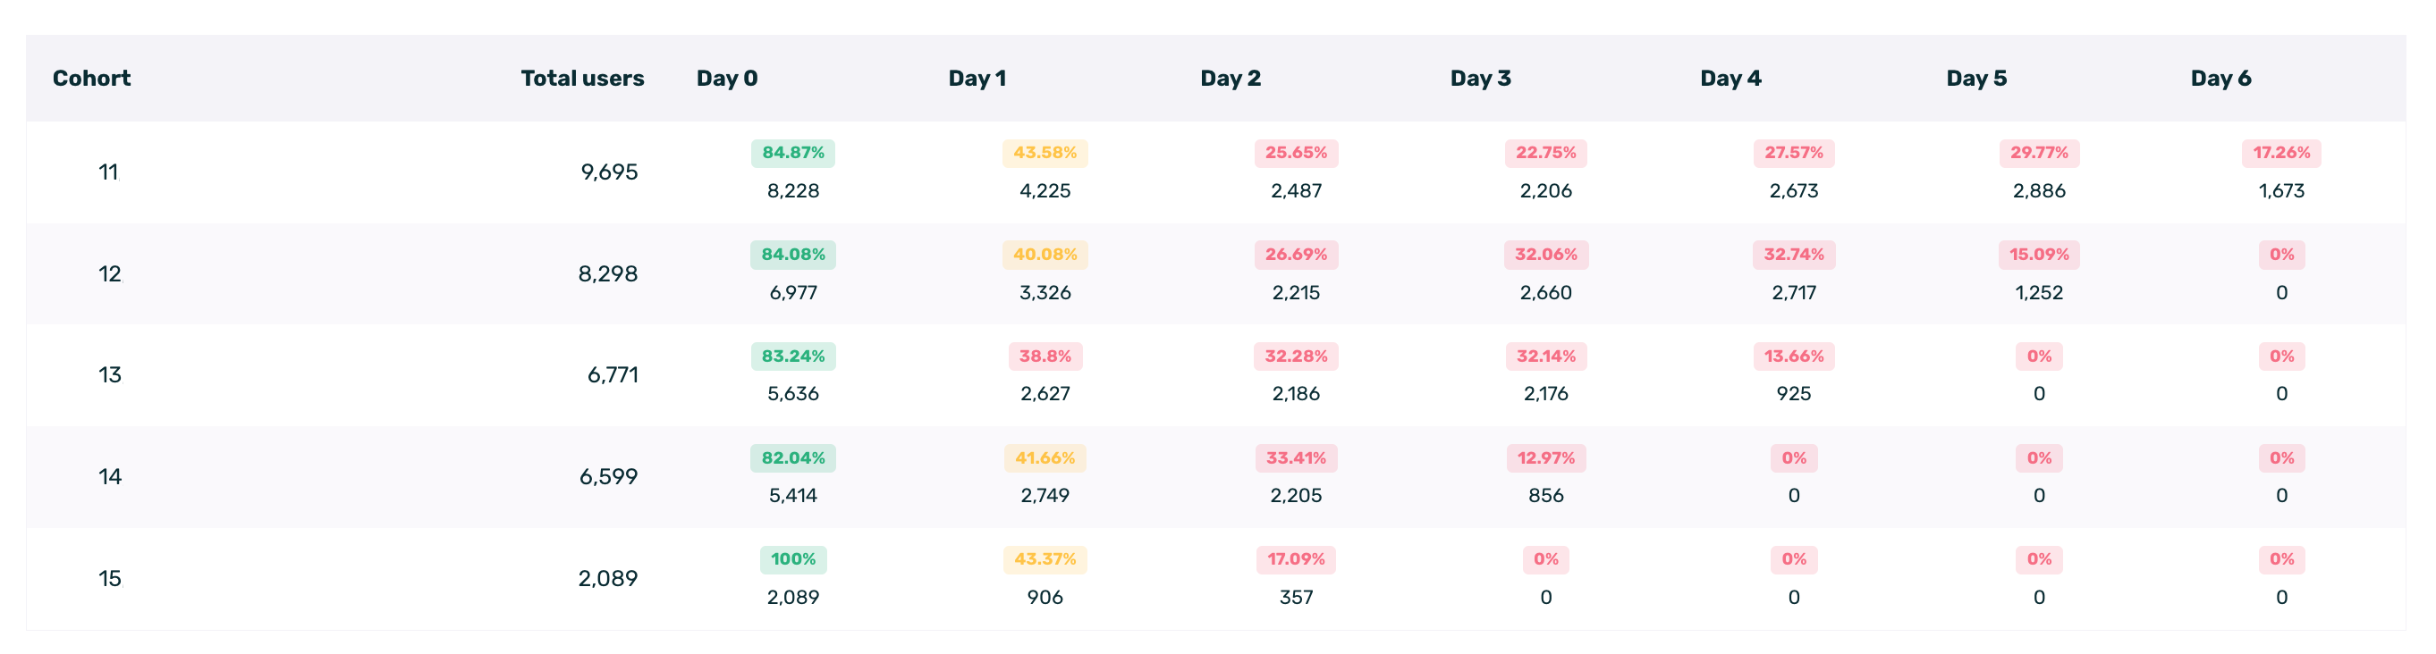Click the green 84.87% retention badge
The width and height of the screenshot is (2436, 654).
[x=792, y=153]
